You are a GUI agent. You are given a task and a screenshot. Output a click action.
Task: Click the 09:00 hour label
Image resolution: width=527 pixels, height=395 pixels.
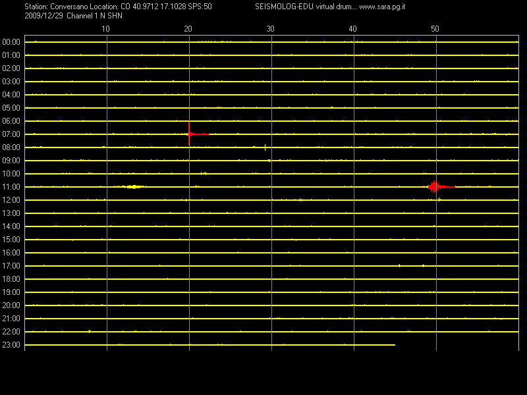click(x=11, y=161)
